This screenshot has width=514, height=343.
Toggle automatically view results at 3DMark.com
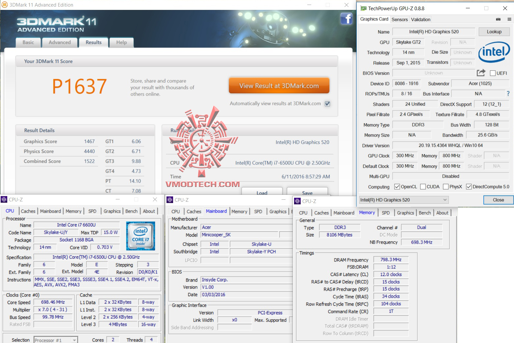click(327, 104)
